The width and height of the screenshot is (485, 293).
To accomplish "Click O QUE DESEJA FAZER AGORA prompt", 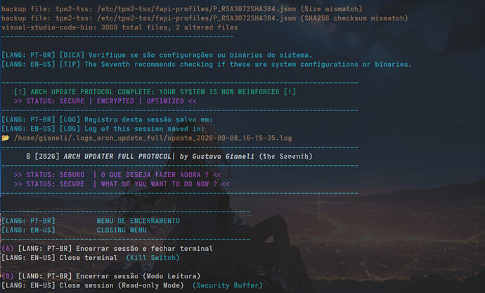I will coord(150,175).
